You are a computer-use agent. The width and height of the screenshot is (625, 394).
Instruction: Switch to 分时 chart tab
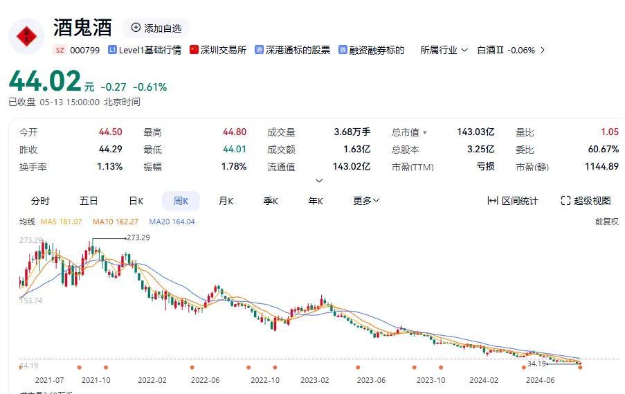[x=40, y=201]
